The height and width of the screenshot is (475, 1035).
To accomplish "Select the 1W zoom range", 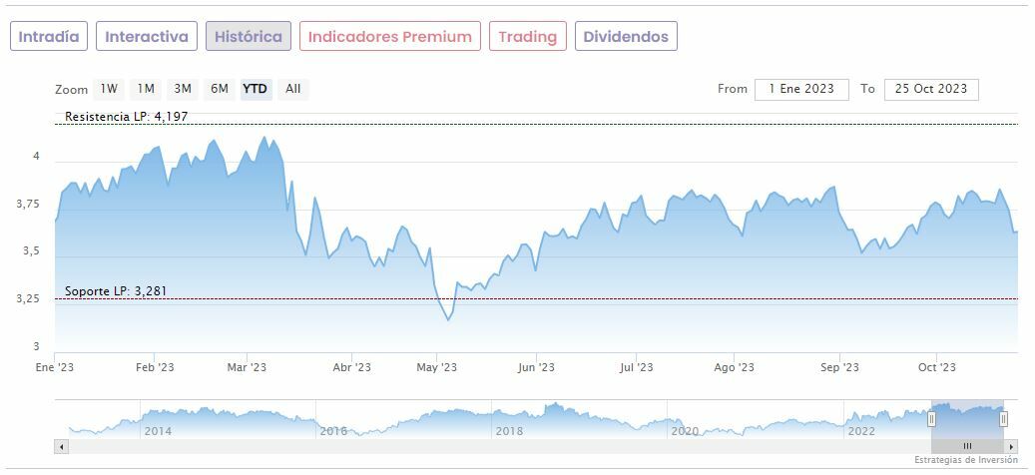I will click(x=109, y=89).
